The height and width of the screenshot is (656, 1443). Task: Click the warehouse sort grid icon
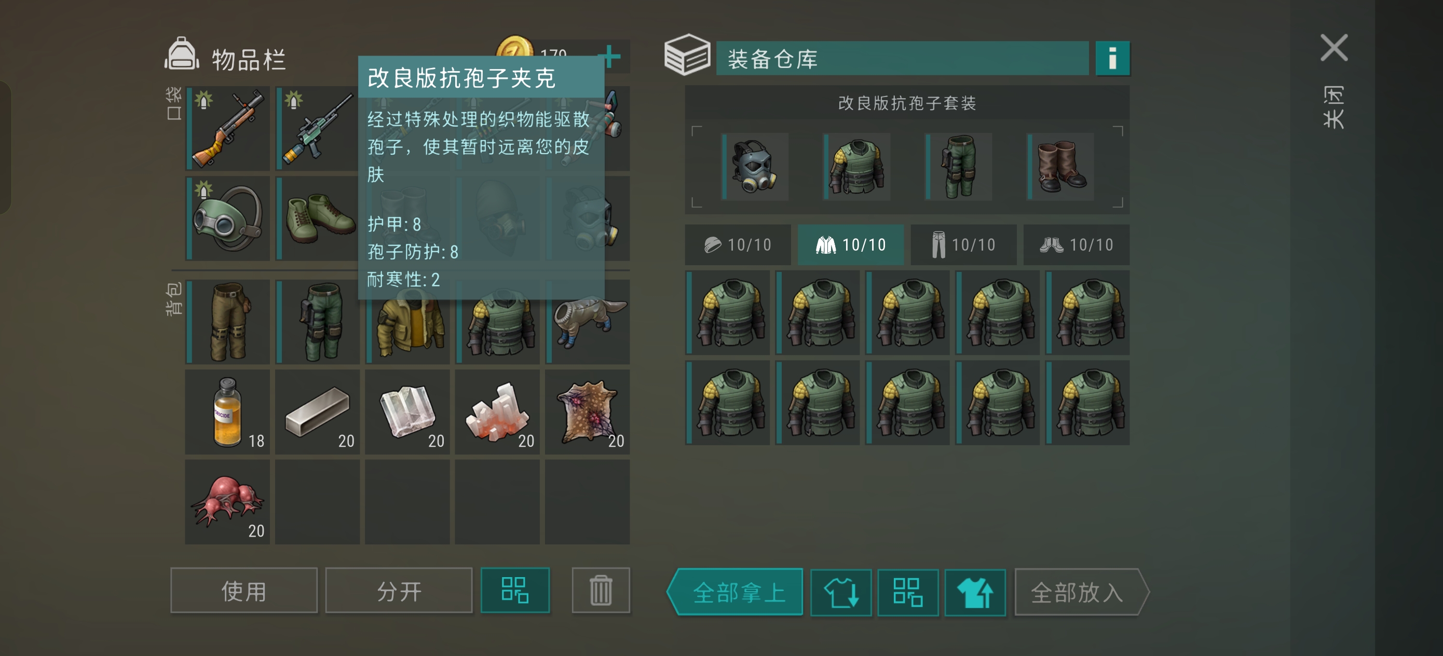point(907,592)
